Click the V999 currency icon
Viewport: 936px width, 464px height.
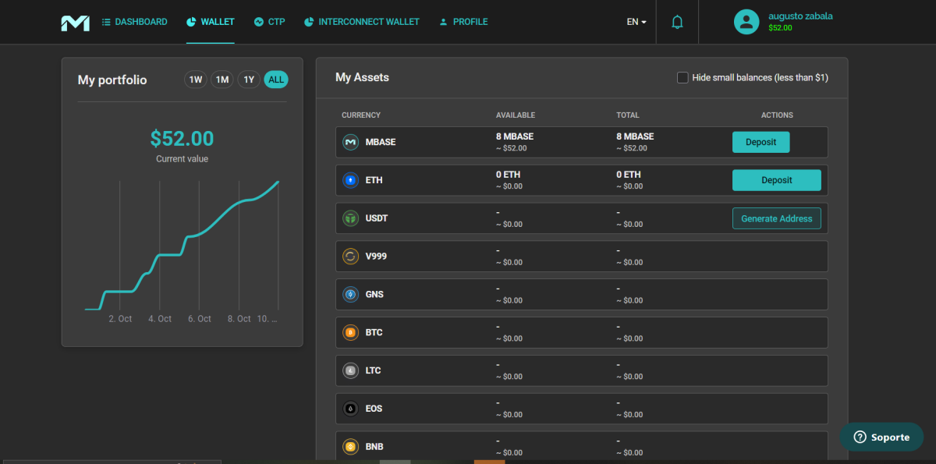pyautogui.click(x=350, y=256)
